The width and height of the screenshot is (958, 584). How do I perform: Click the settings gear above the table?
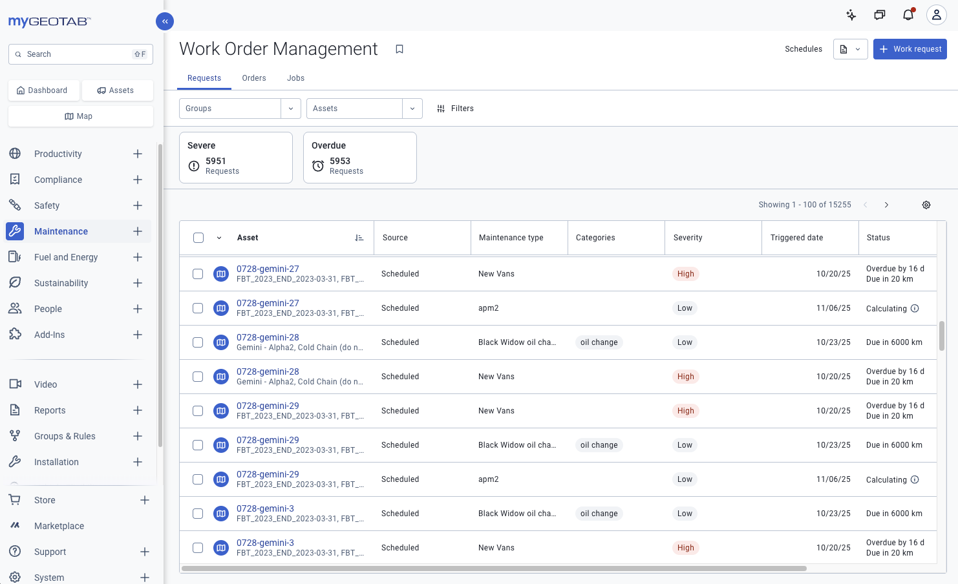[x=926, y=204]
